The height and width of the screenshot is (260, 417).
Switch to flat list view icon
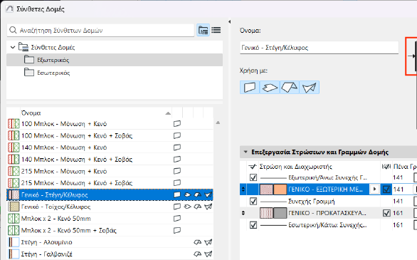coord(216,30)
